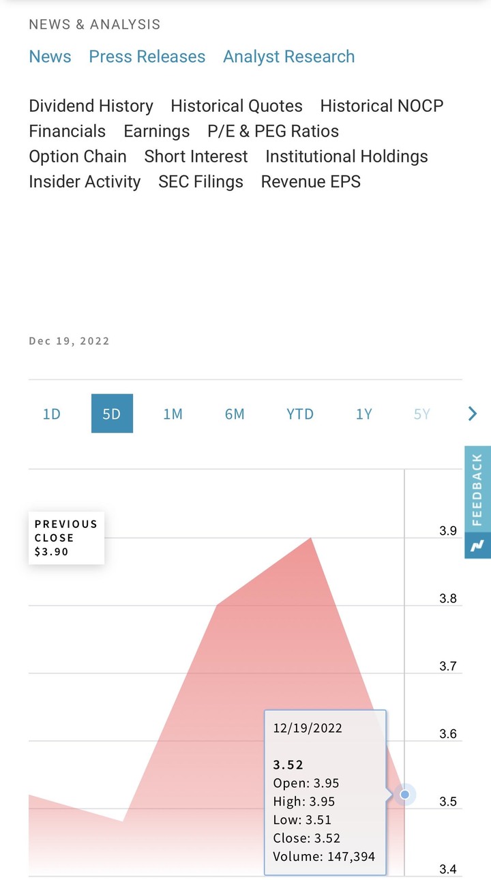This screenshot has height=880, width=491.
Task: View Short Interest data
Action: coord(196,156)
